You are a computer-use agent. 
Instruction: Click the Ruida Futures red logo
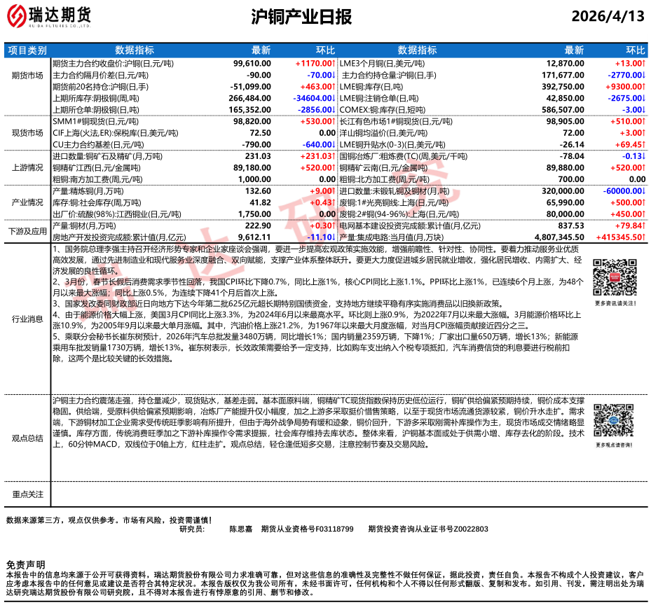click(16, 16)
